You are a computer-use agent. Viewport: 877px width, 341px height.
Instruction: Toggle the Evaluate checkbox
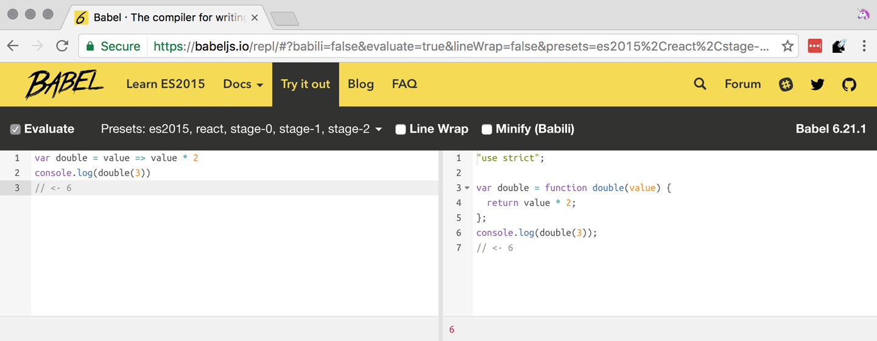pos(15,129)
